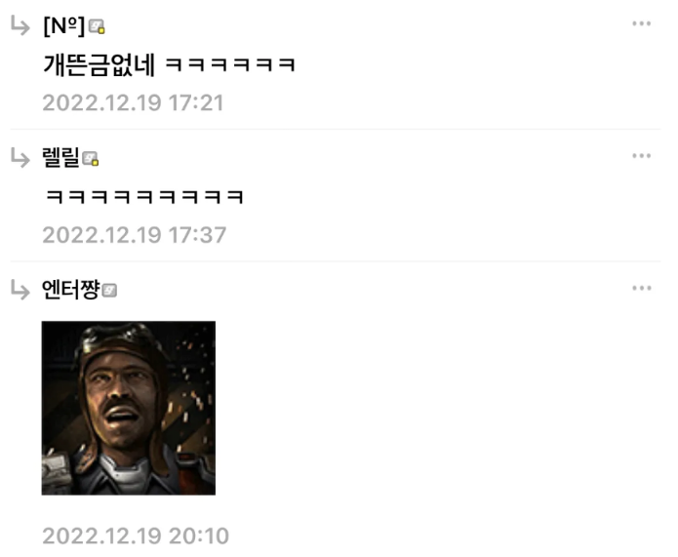Select the comment text 개뜬금없네 ㅋㅋㅋㅋㅋㅋ
Image resolution: width=678 pixels, height=557 pixels.
coord(169,64)
